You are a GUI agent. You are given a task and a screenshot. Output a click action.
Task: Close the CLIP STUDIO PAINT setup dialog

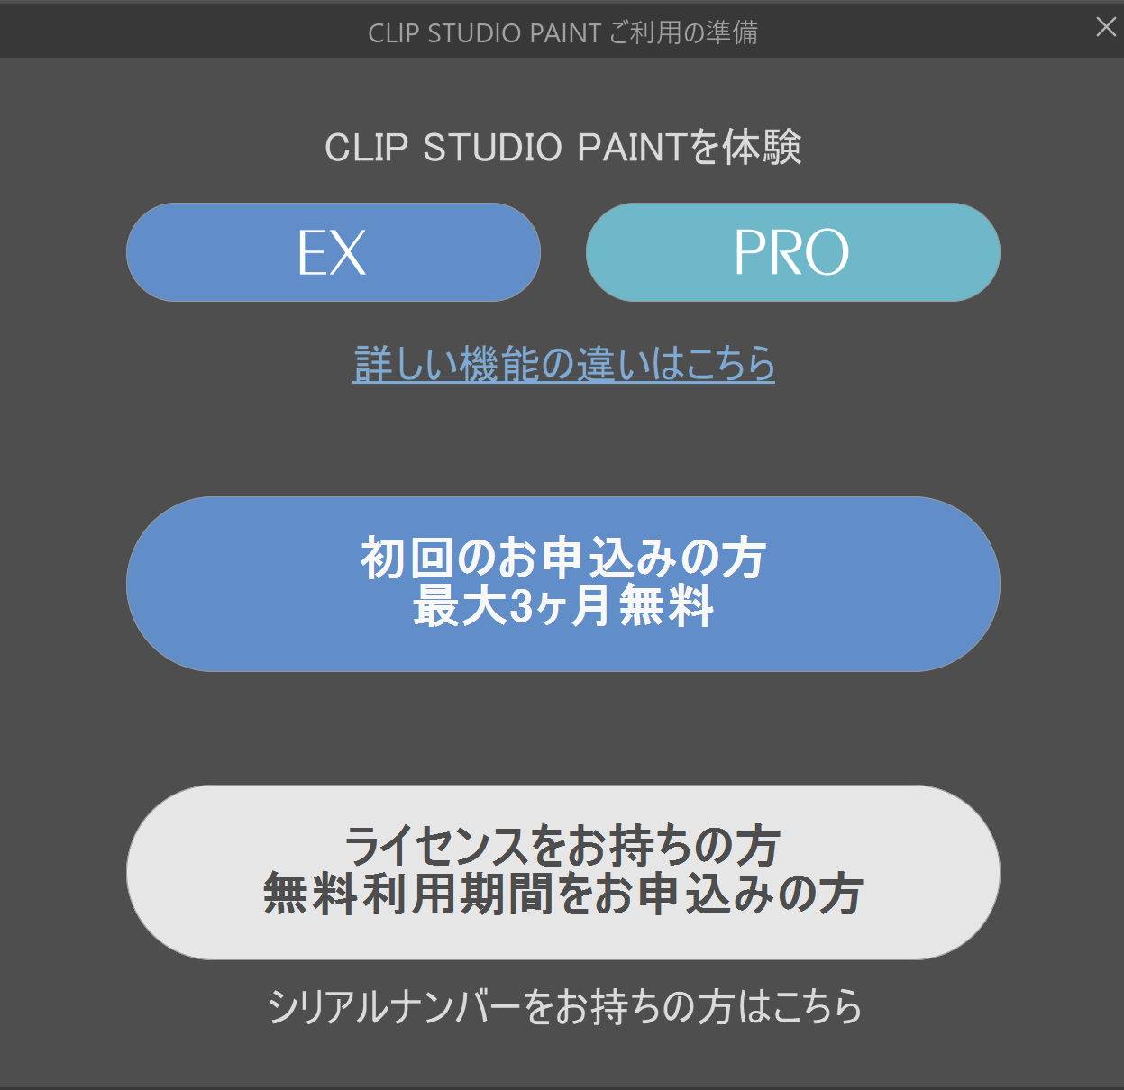tap(1106, 27)
